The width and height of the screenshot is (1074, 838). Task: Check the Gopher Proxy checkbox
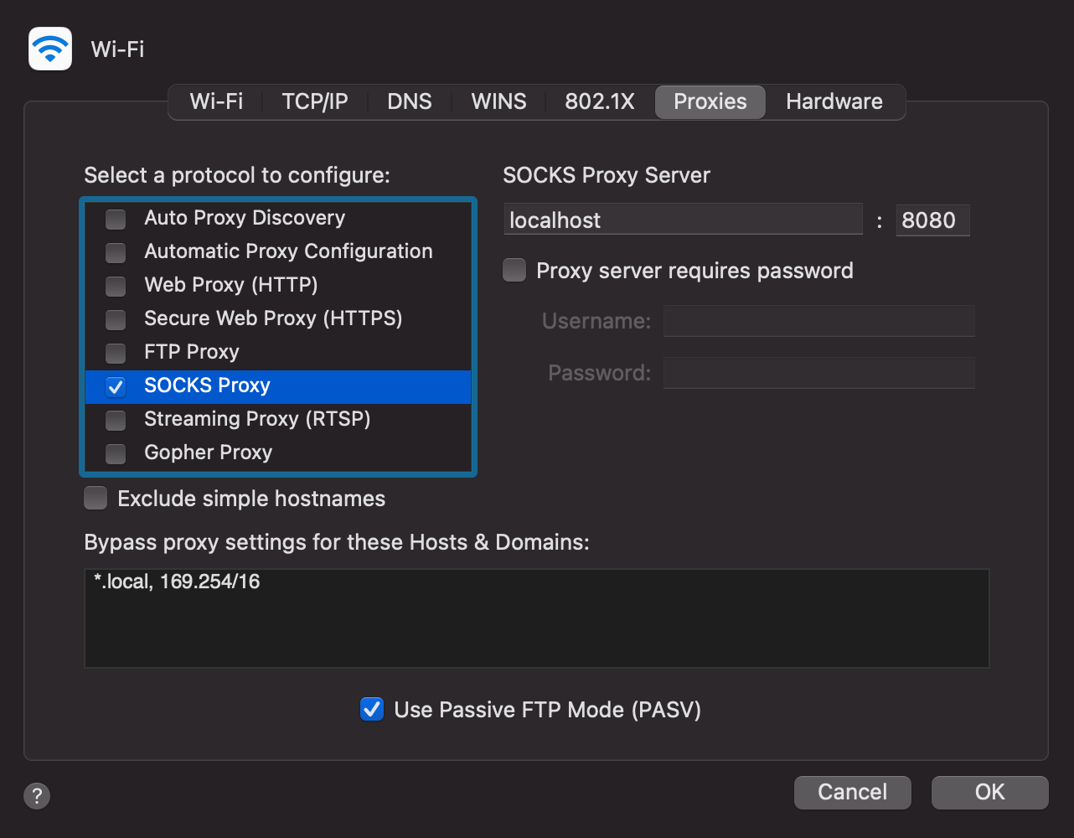116,453
